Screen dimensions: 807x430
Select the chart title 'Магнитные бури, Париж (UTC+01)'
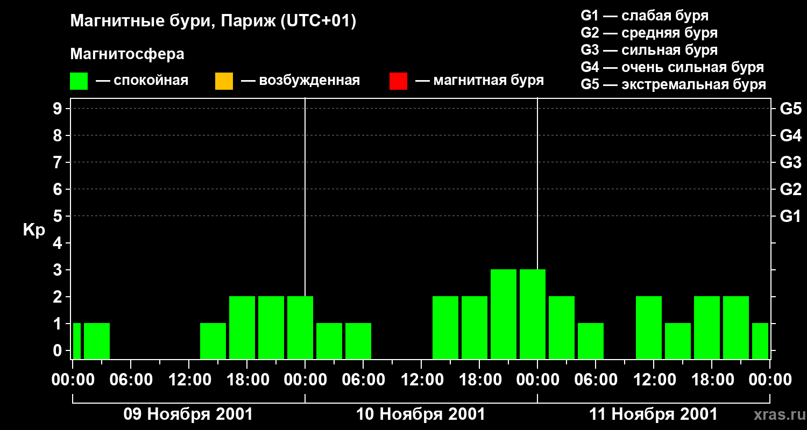point(213,21)
